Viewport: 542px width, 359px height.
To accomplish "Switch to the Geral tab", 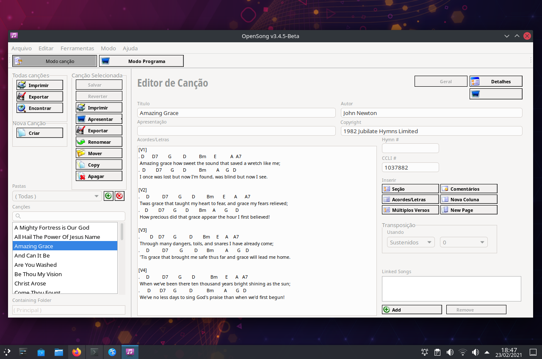I will tap(441, 81).
